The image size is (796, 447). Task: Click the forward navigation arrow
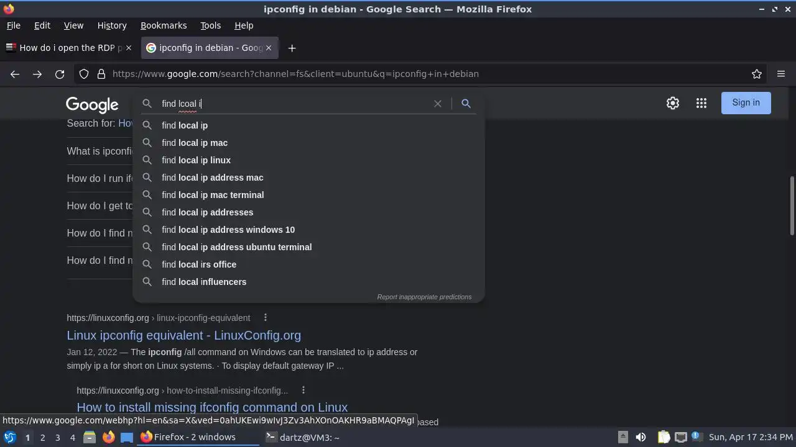click(37, 74)
